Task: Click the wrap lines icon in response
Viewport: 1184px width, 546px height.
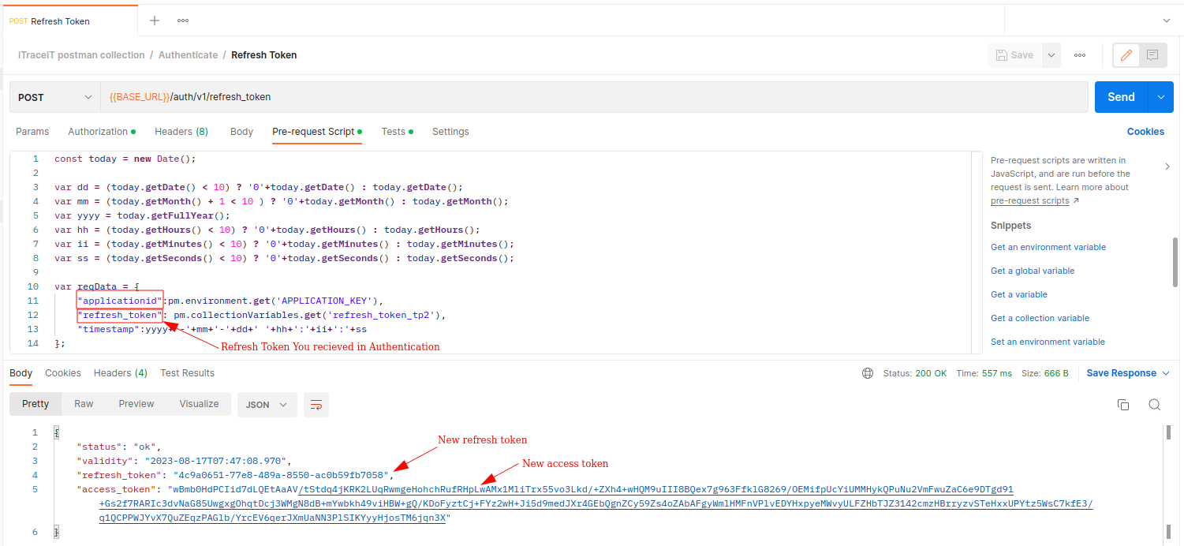Action: [x=316, y=405]
